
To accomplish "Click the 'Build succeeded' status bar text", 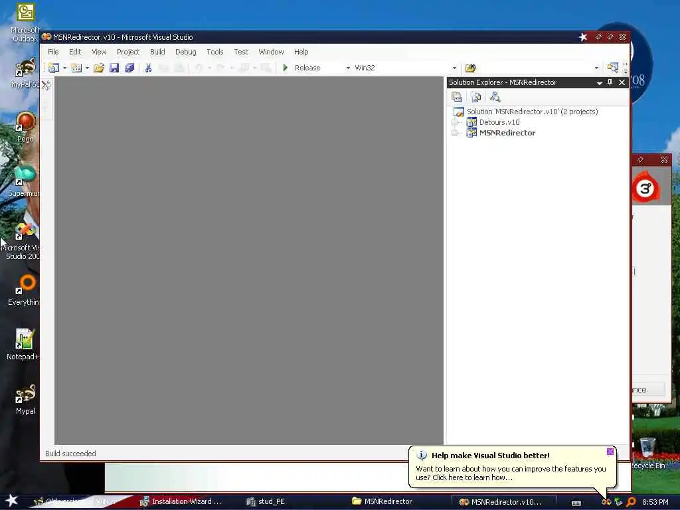I will (70, 454).
